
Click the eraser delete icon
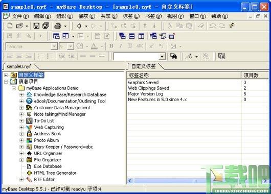[x=200, y=26]
